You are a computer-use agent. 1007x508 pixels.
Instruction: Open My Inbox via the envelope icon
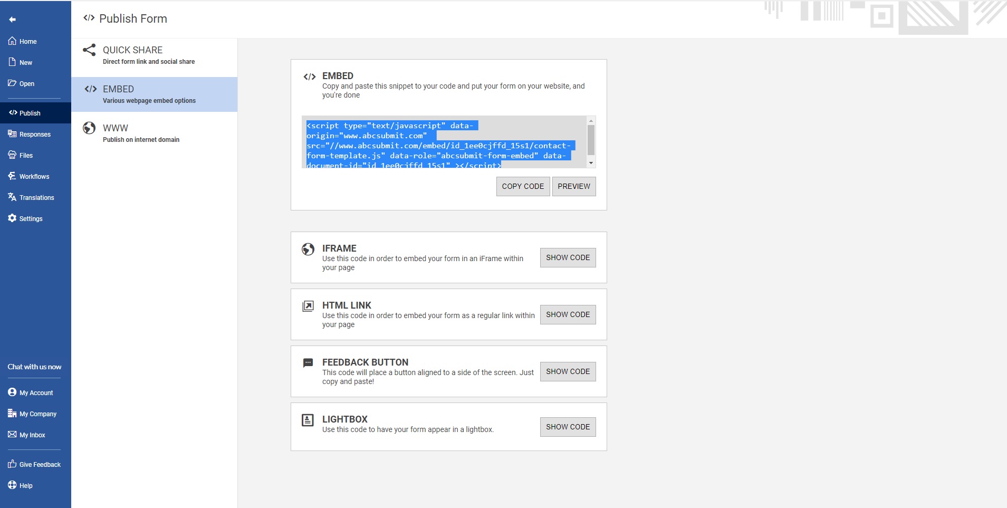pyautogui.click(x=12, y=434)
